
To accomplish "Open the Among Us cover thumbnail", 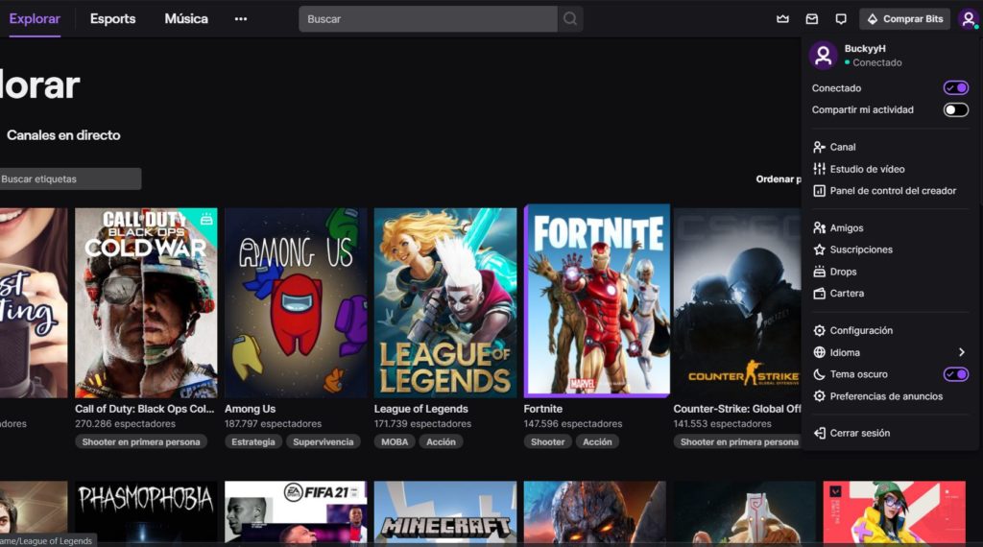I will (x=296, y=302).
